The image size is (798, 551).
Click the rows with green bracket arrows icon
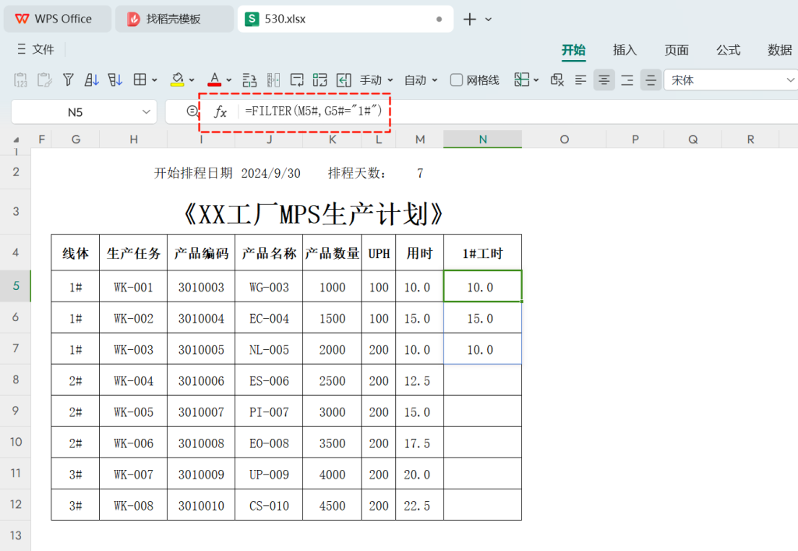coord(249,79)
